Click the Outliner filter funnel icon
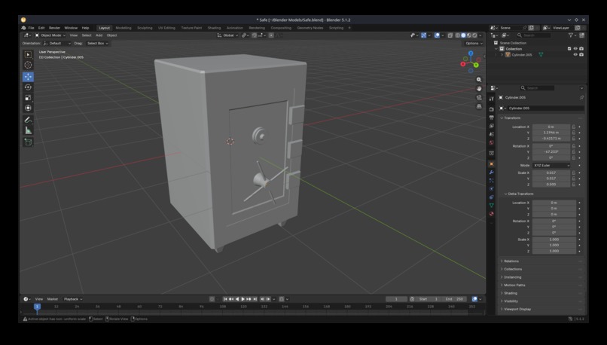The width and height of the screenshot is (607, 345). [571, 35]
